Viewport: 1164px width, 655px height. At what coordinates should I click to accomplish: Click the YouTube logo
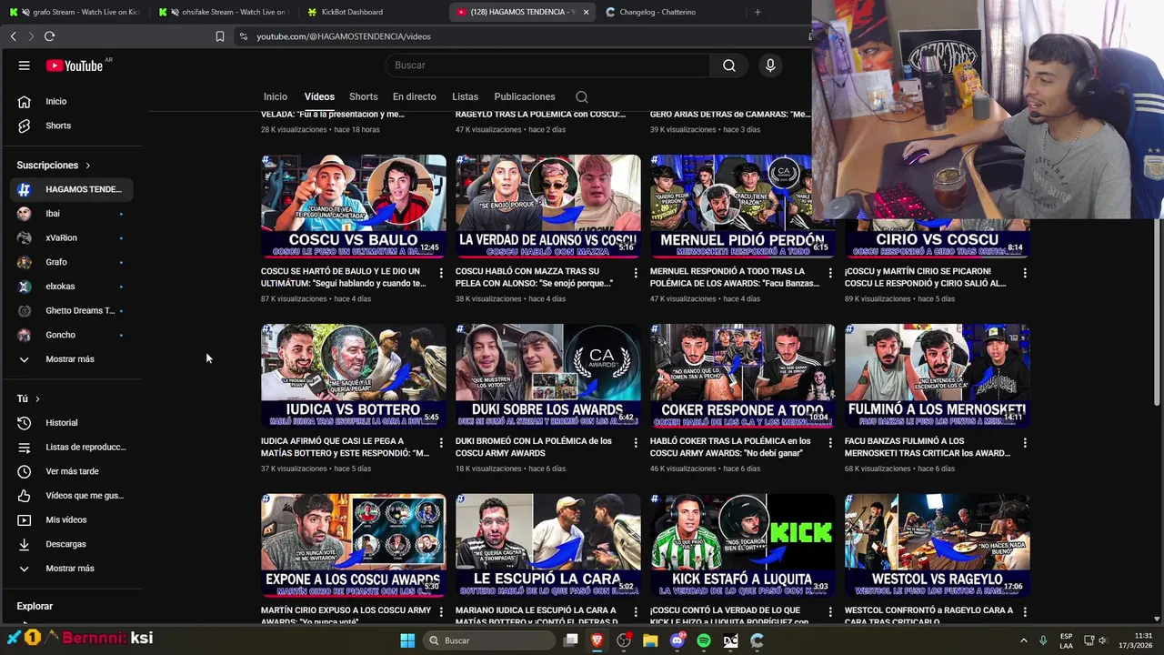coord(75,65)
